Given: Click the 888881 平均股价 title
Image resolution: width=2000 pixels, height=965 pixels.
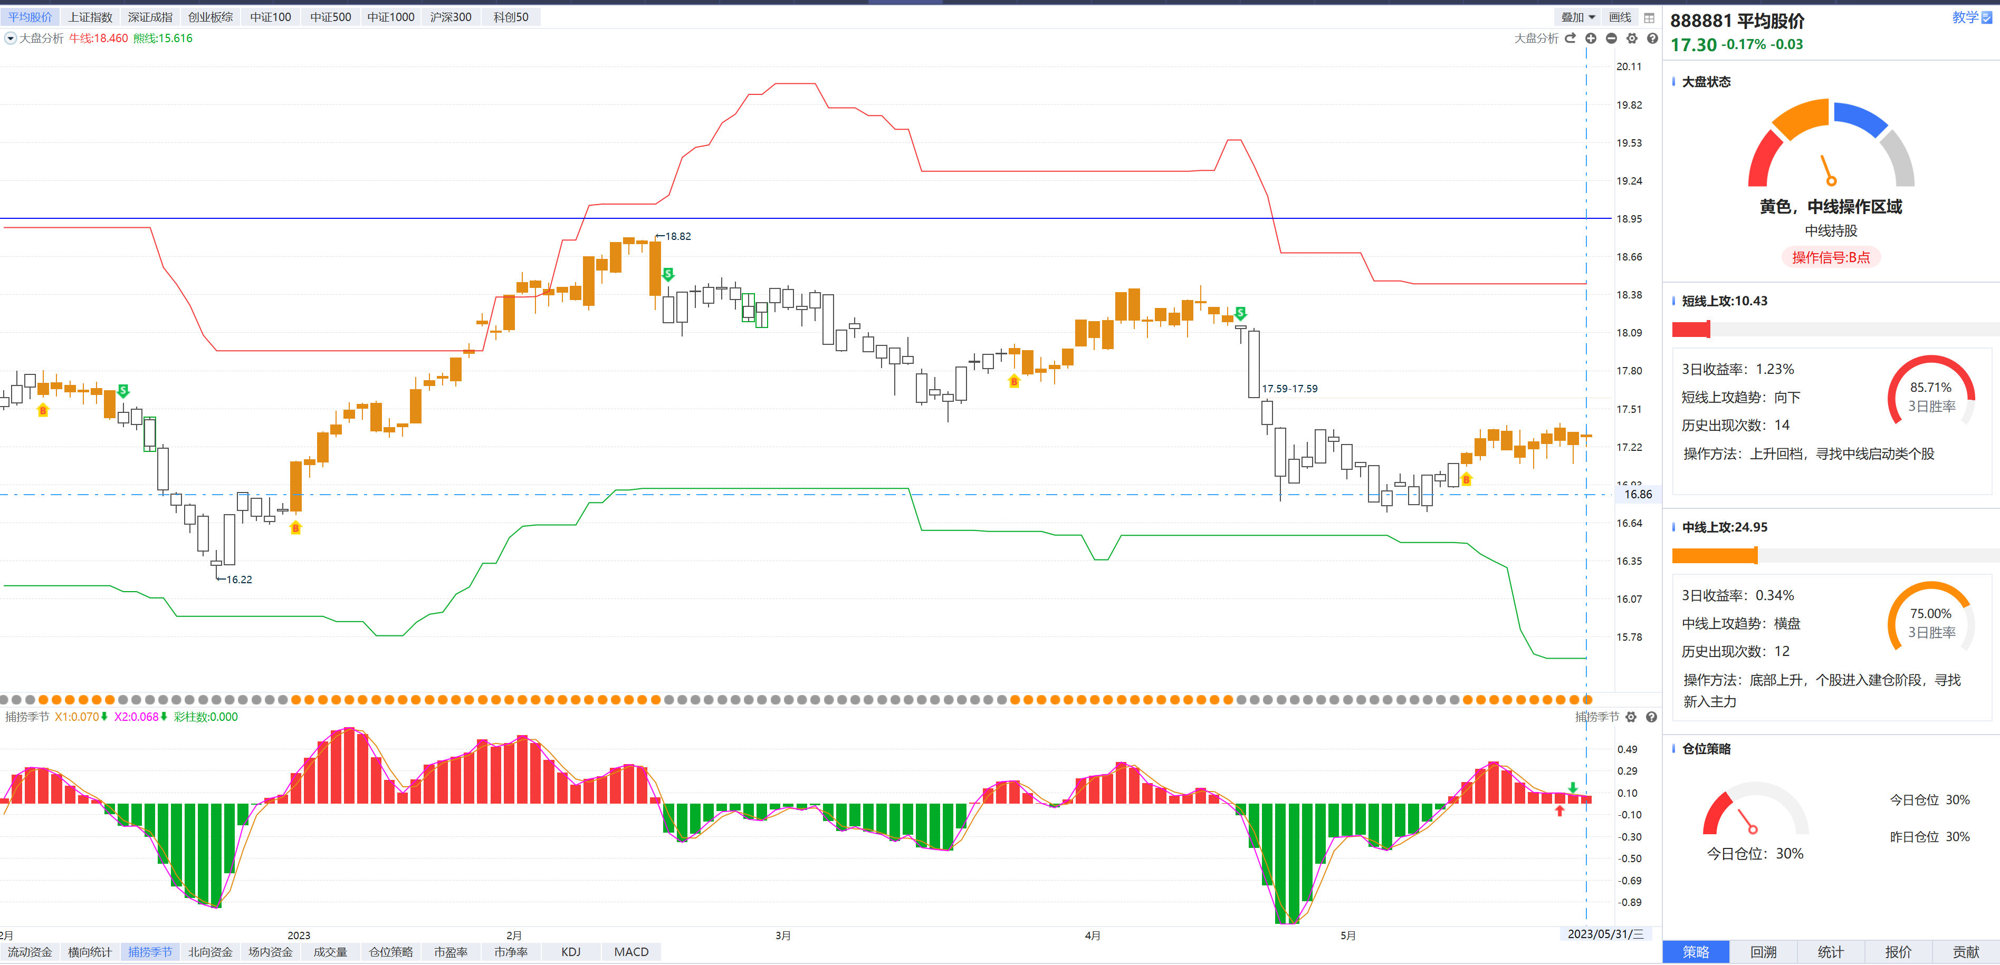Looking at the screenshot, I should coord(1737,21).
